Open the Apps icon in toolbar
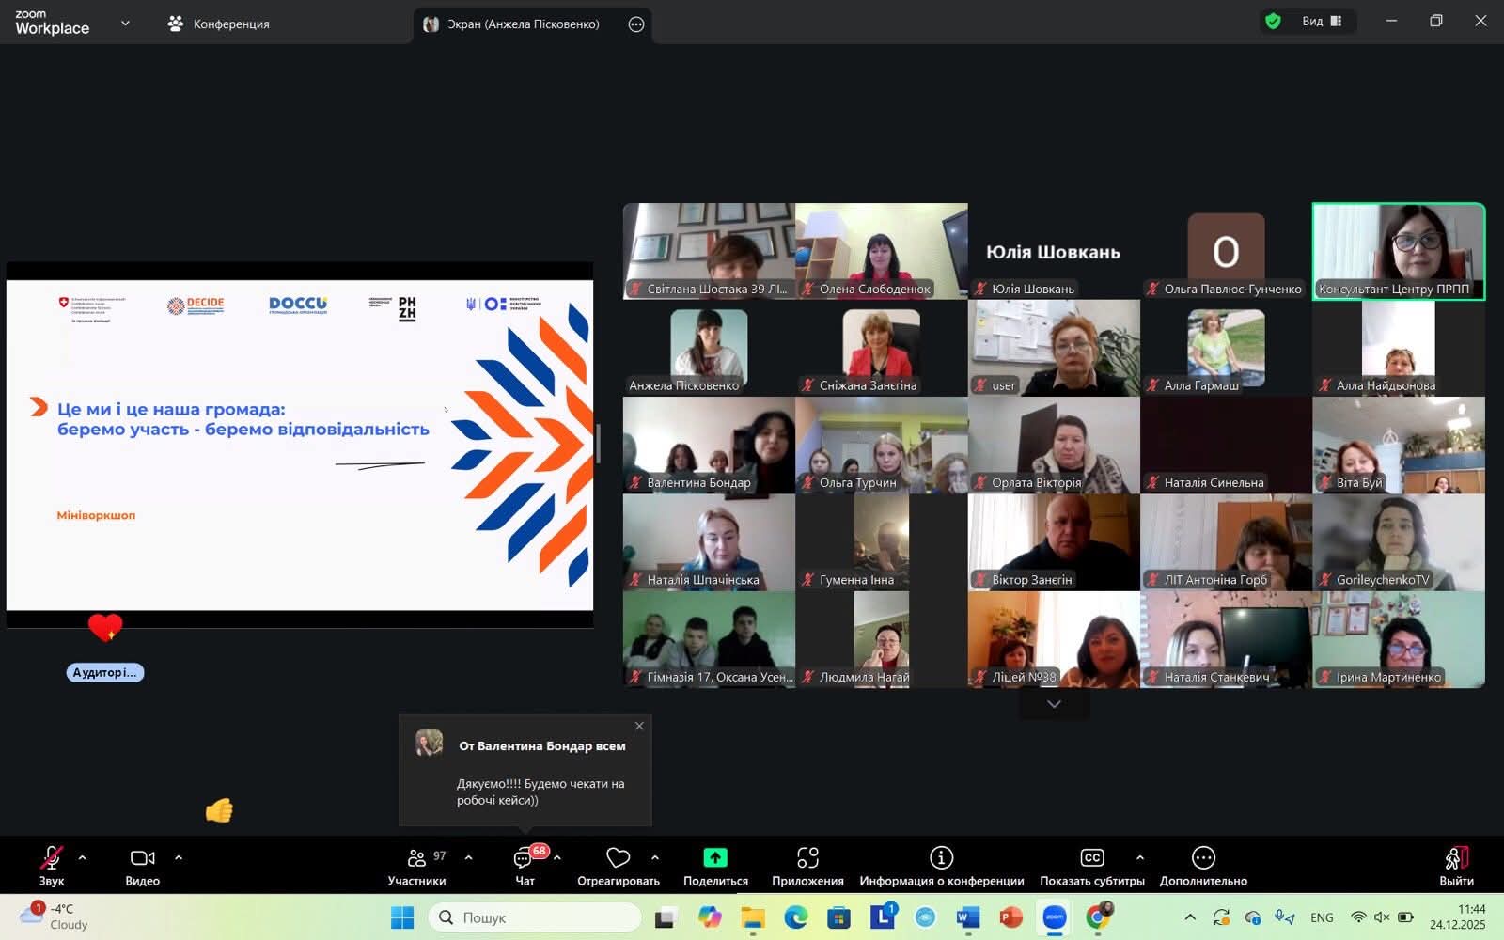The width and height of the screenshot is (1504, 940). pyautogui.click(x=807, y=858)
